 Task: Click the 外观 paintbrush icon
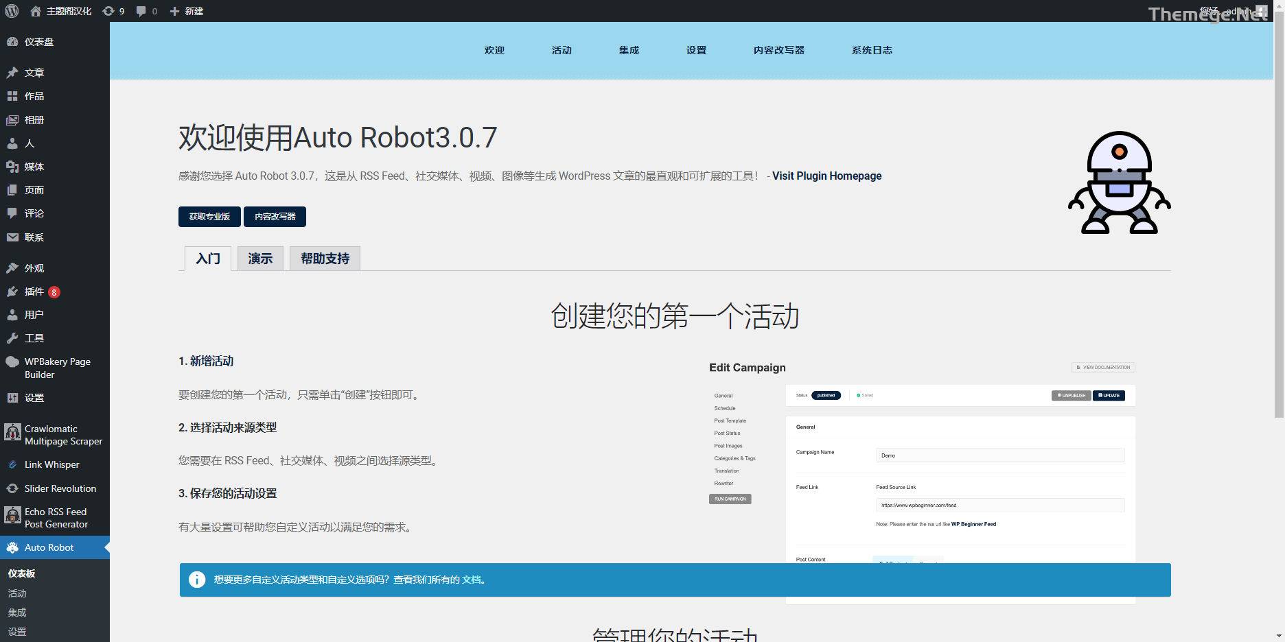coord(12,268)
